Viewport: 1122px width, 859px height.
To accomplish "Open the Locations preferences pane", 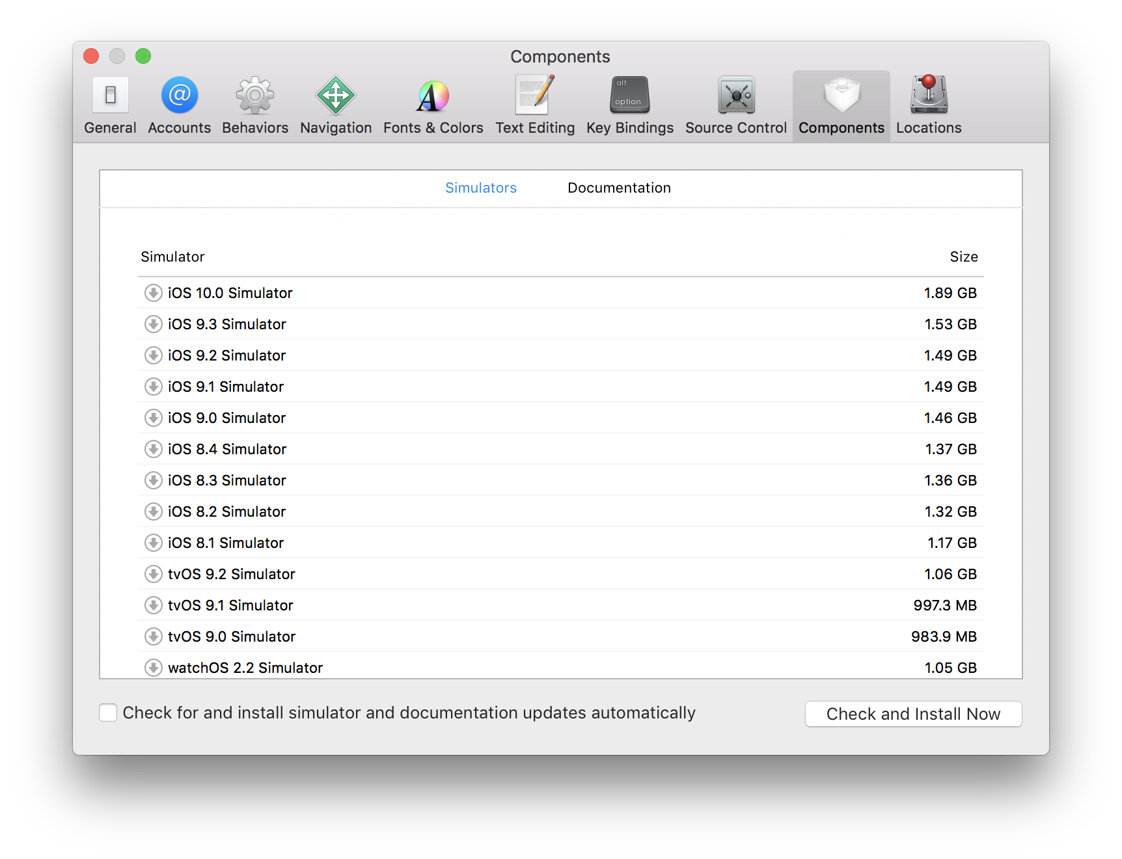I will (x=928, y=104).
